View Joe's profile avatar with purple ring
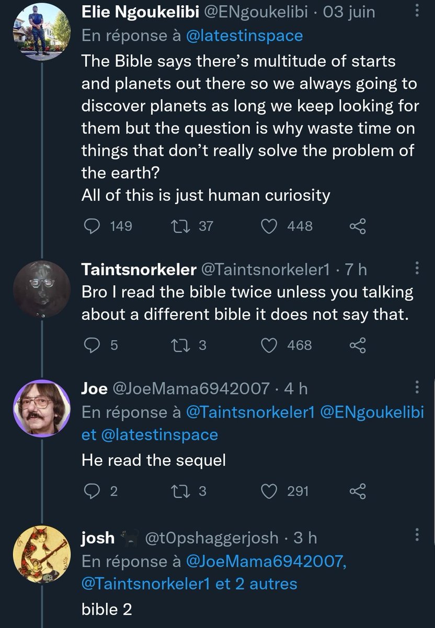This screenshot has height=628, width=435. pos(41,409)
